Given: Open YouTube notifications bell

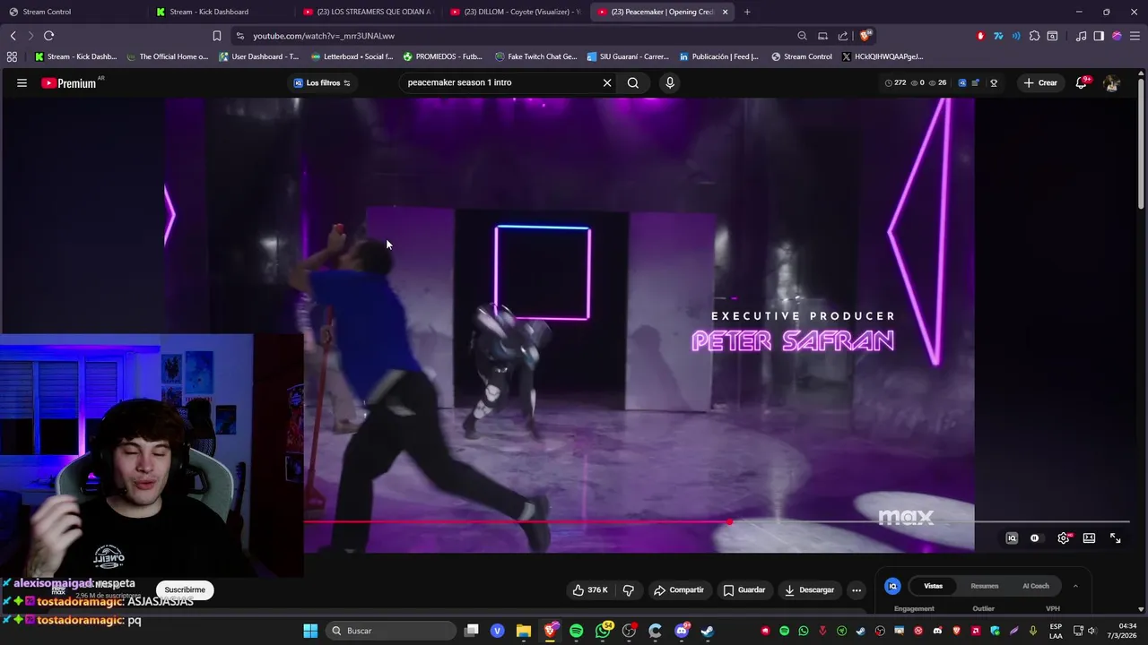Looking at the screenshot, I should point(1083,82).
